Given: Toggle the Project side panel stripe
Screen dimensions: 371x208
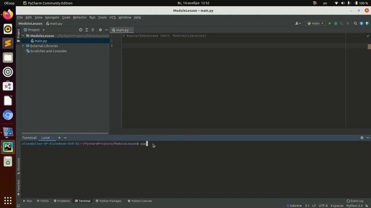Looking at the screenshot, I should coord(19,35).
